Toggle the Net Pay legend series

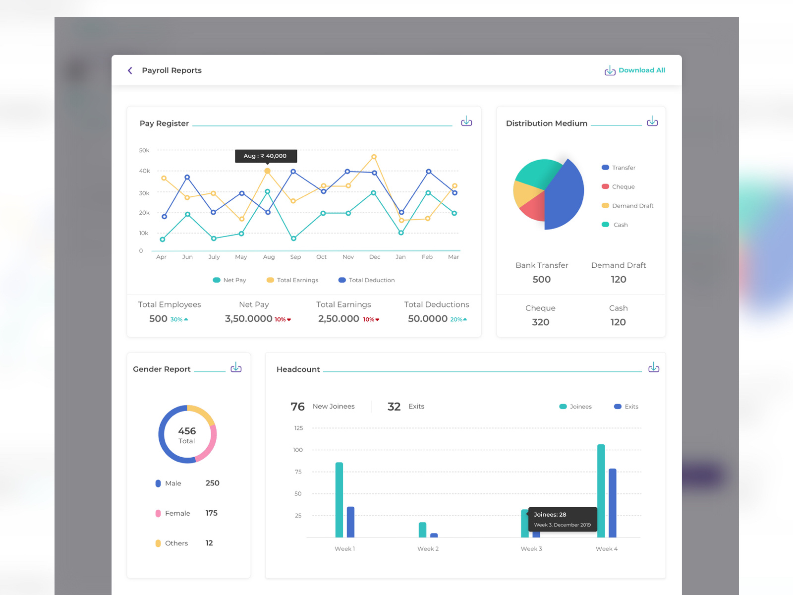(229, 280)
